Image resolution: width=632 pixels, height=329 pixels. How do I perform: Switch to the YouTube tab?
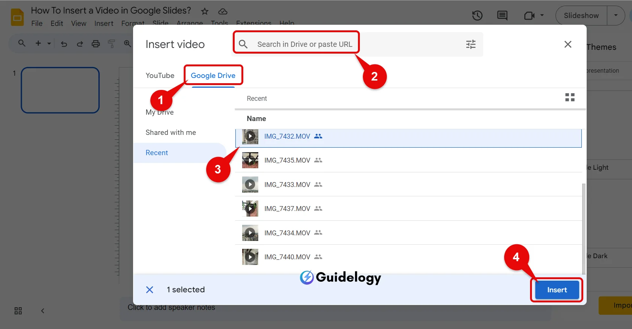(x=160, y=75)
